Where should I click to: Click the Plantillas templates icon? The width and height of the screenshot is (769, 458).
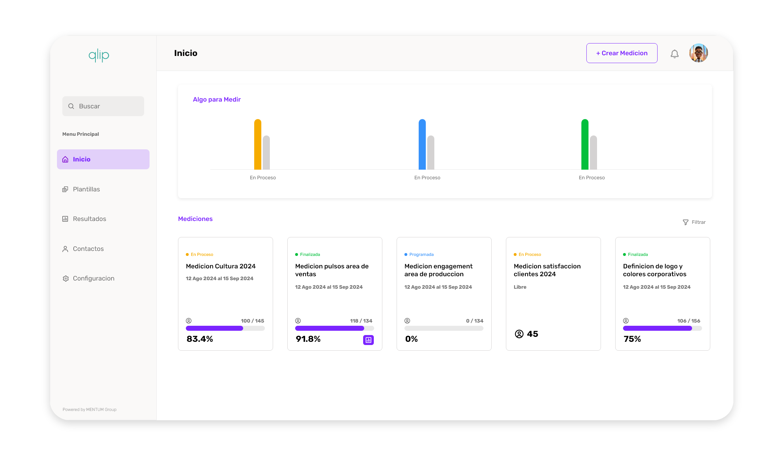(65, 189)
